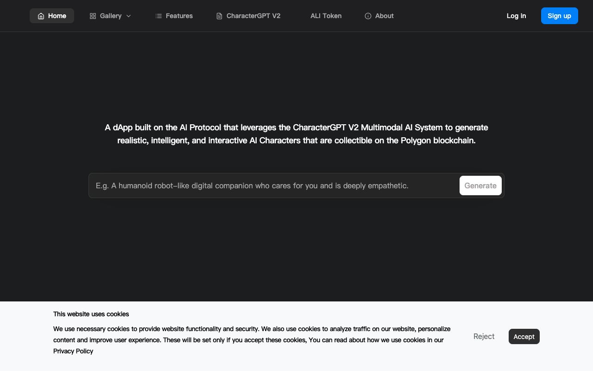Click the About info circle icon
The image size is (593, 371).
coord(368,16)
